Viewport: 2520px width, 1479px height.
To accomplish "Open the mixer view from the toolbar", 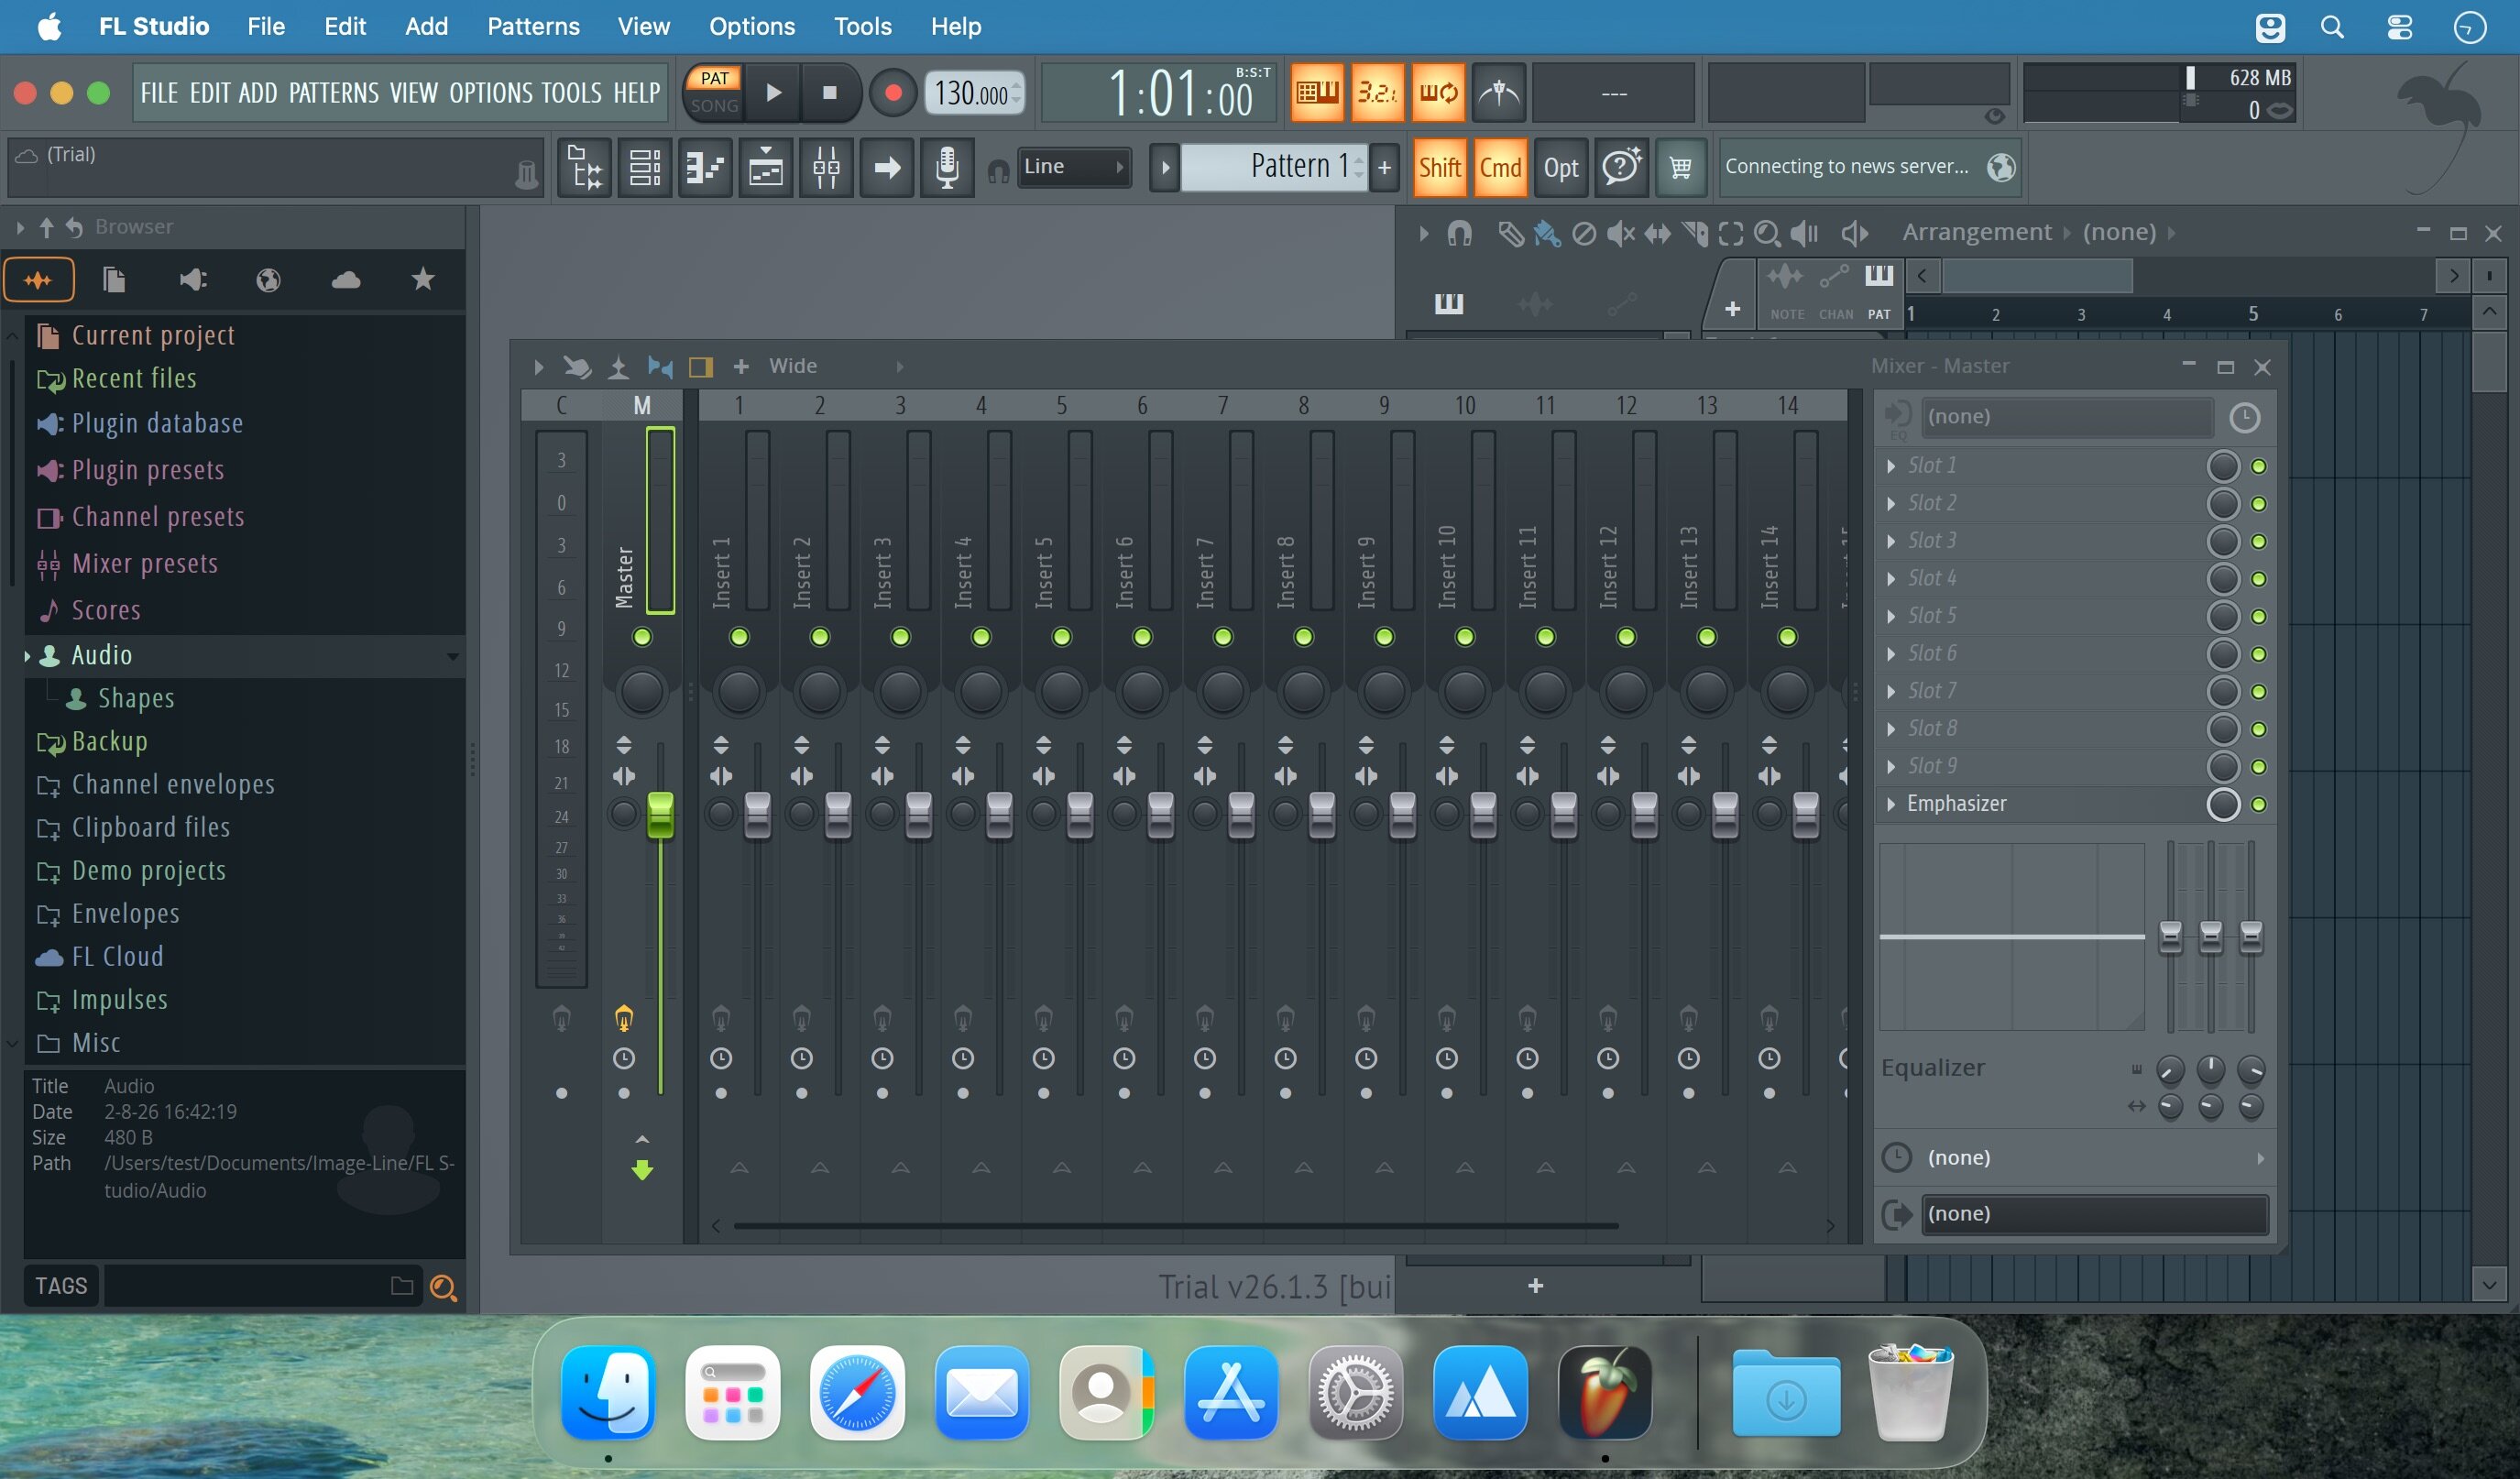I will [826, 167].
